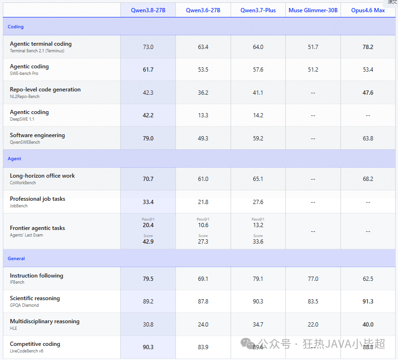398x360 pixels.
Task: Select the 21.8 JobBench score
Action: (203, 202)
